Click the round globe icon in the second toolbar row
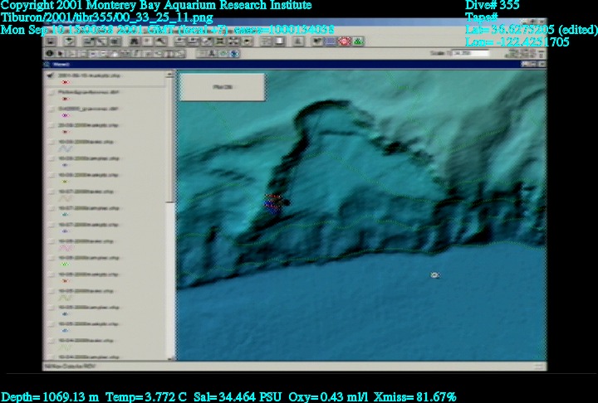The image size is (598, 403). [235, 54]
